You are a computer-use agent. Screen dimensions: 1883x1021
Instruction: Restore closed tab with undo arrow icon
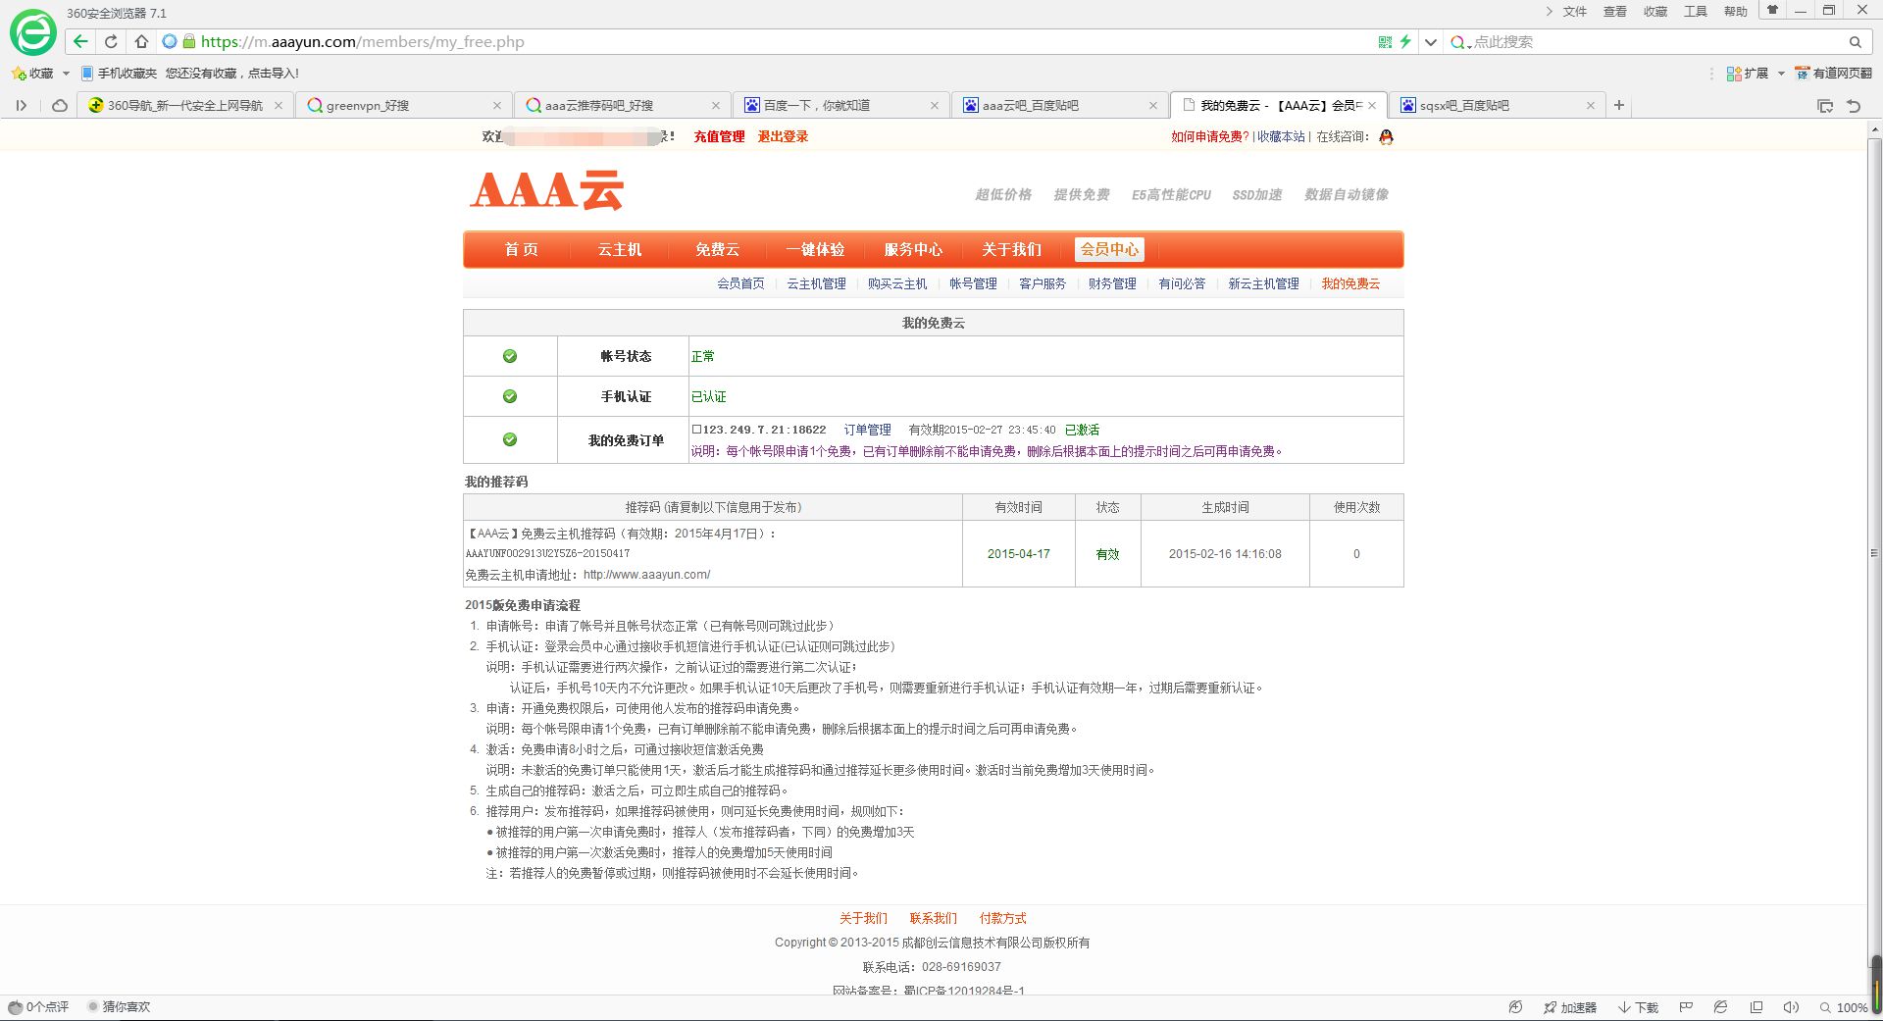[x=1854, y=106]
